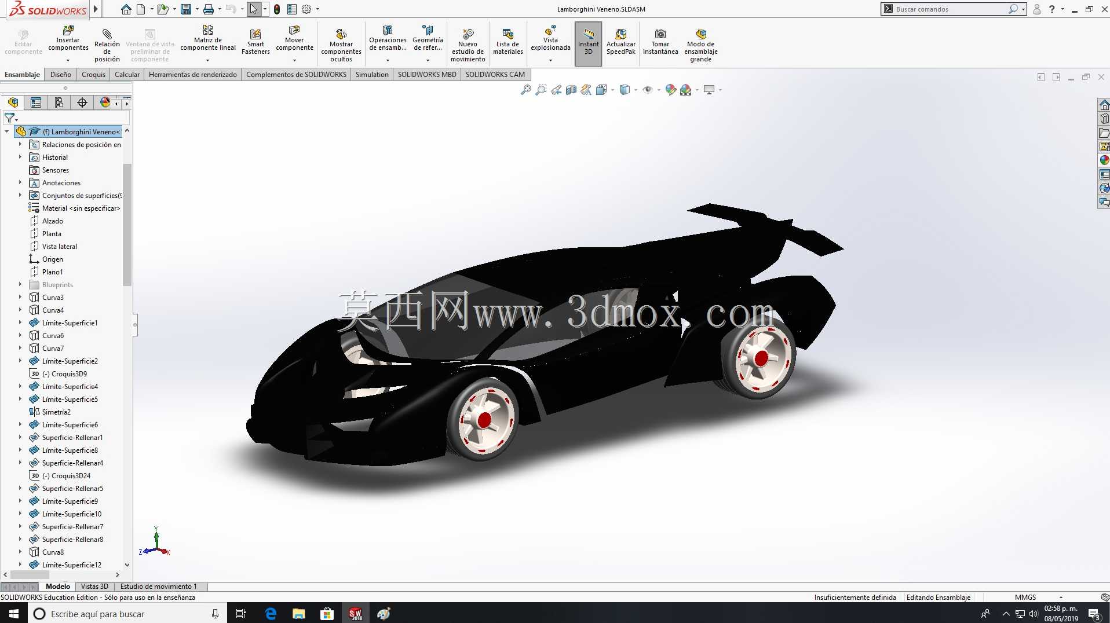Open PropertyManager tab
The image size is (1110, 623).
click(x=36, y=102)
